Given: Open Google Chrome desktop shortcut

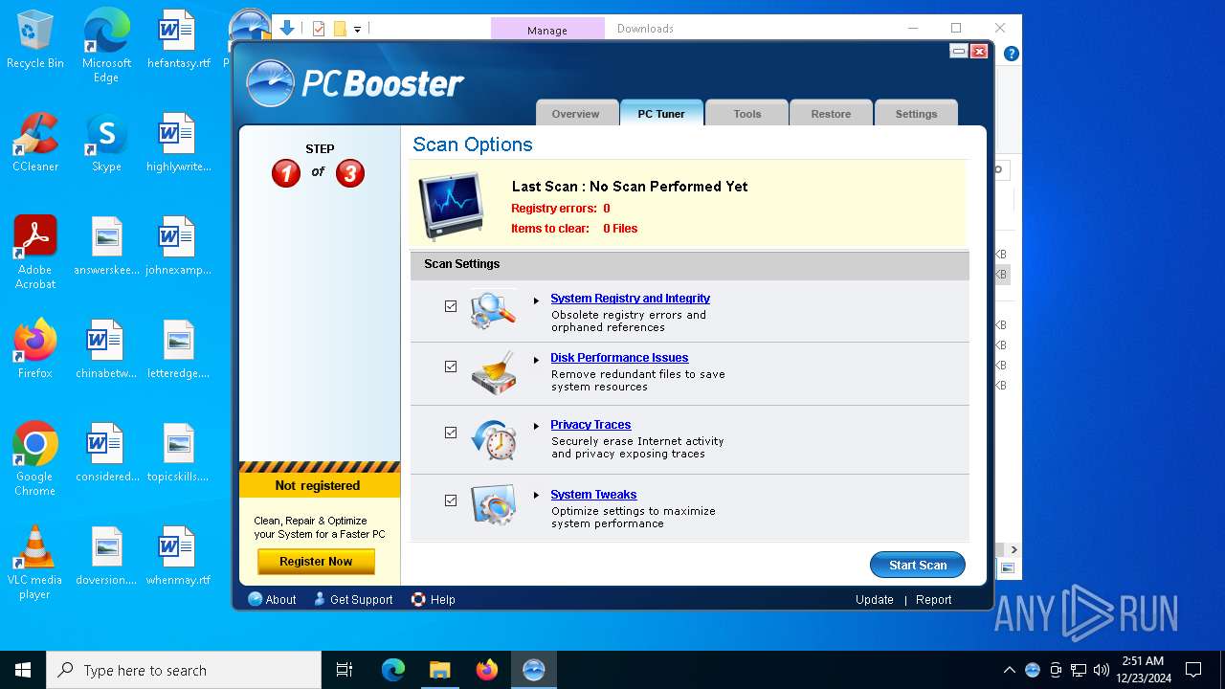Looking at the screenshot, I should (35, 459).
